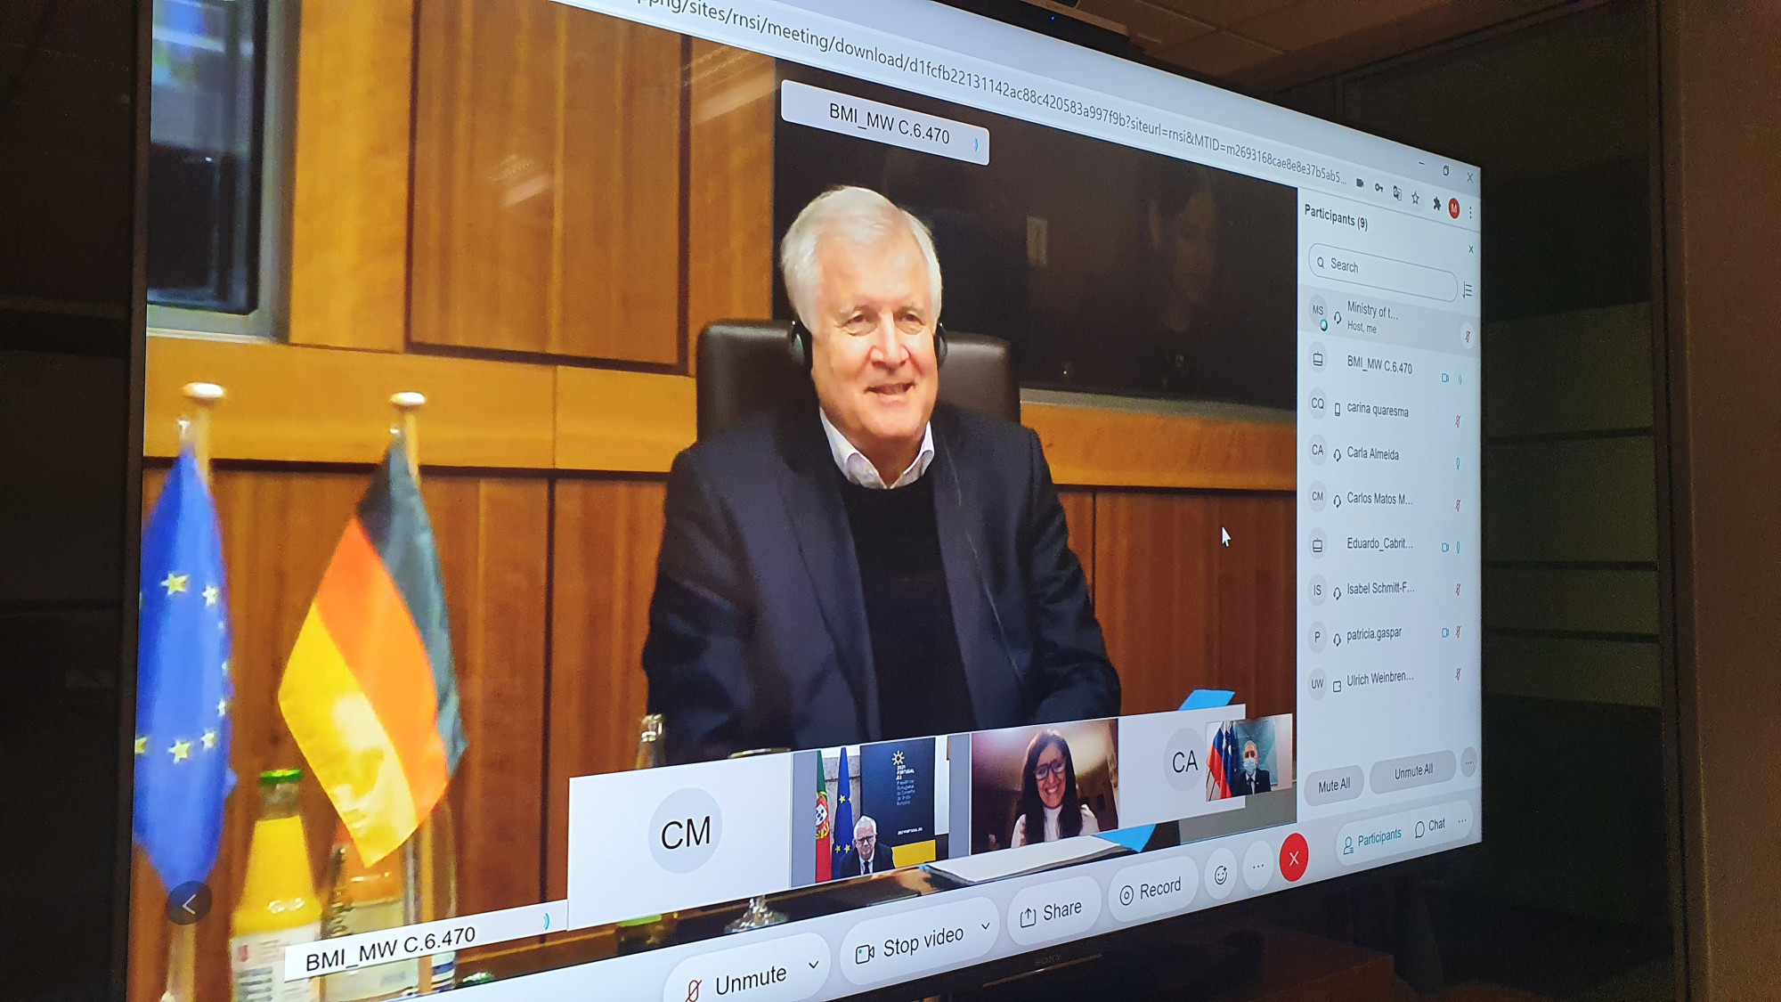This screenshot has width=1781, height=1002.
Task: Open the reactions smiley icon
Action: coord(1220,875)
